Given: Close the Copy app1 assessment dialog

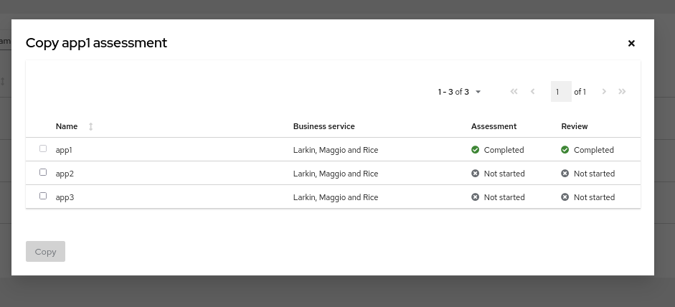Looking at the screenshot, I should pos(631,43).
